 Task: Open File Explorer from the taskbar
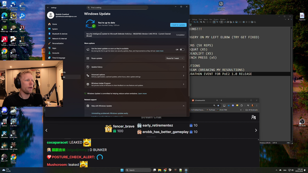159,170
